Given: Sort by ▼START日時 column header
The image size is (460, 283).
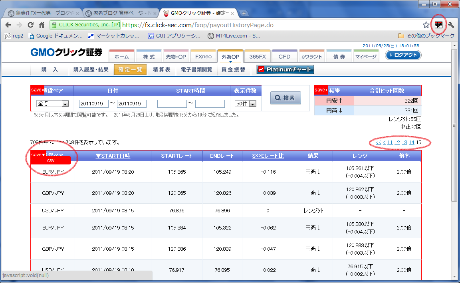Looking at the screenshot, I should 113,156.
